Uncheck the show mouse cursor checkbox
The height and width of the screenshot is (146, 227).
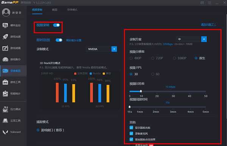[x=131, y=128]
